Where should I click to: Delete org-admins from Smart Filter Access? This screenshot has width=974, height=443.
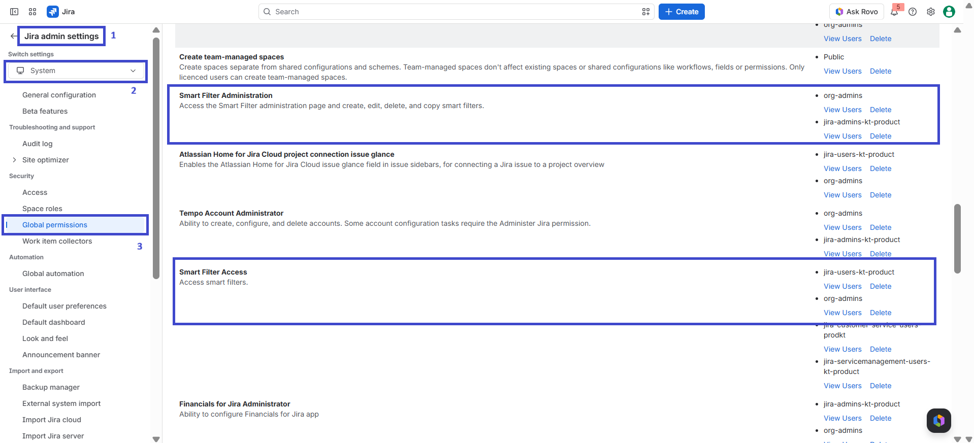(881, 313)
